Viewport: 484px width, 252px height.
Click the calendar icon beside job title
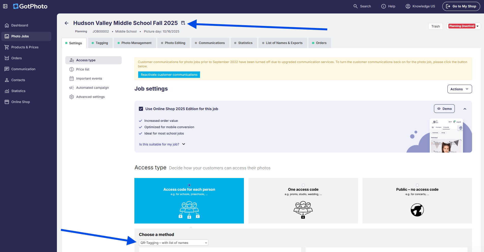click(x=183, y=23)
